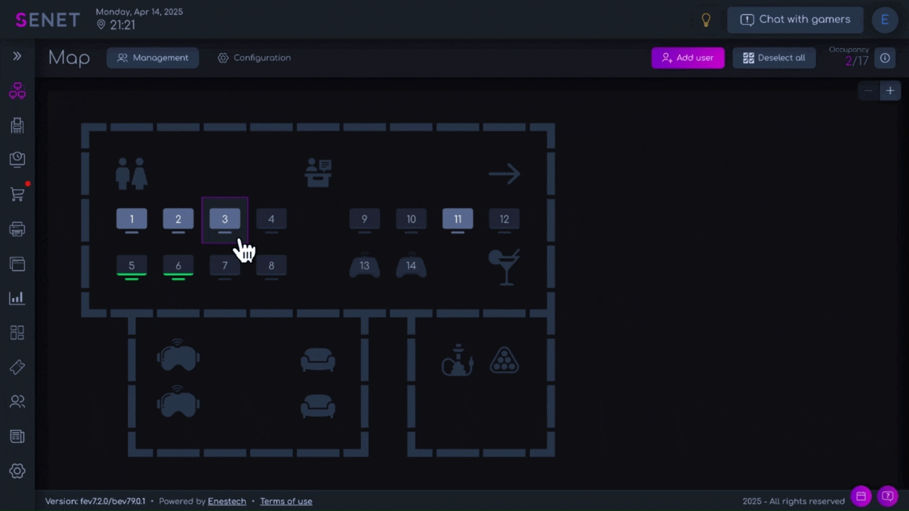
Task: Select active computer 5
Action: (131, 266)
